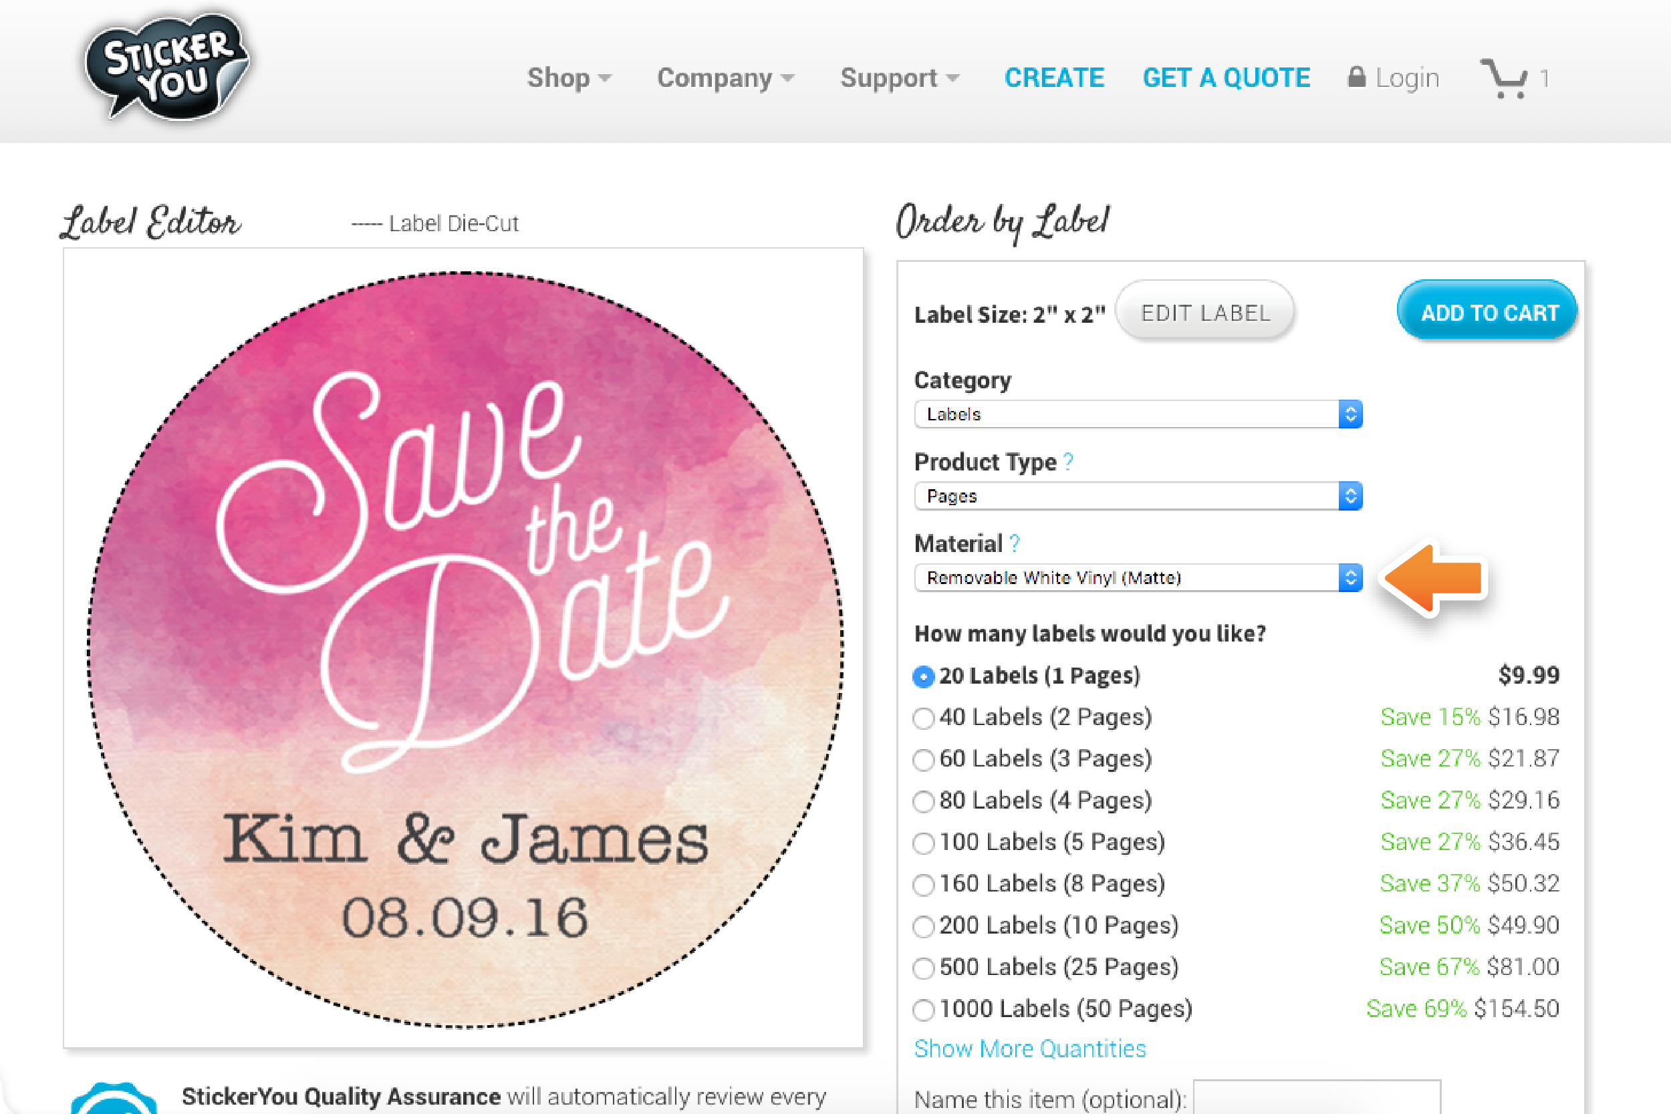Click the Edit Label button
This screenshot has height=1114, width=1671.
1205,313
